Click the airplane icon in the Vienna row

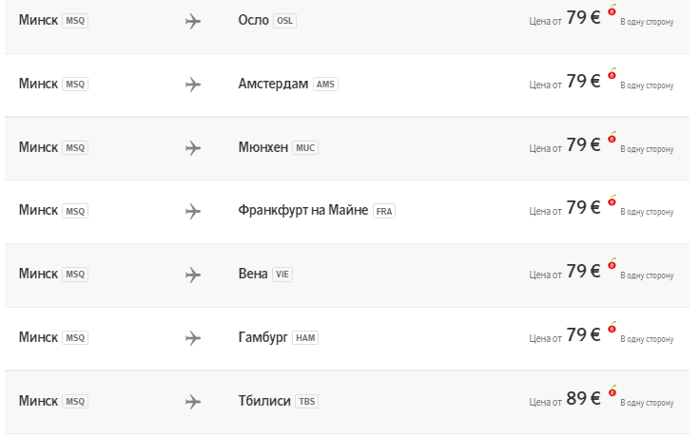click(x=193, y=275)
